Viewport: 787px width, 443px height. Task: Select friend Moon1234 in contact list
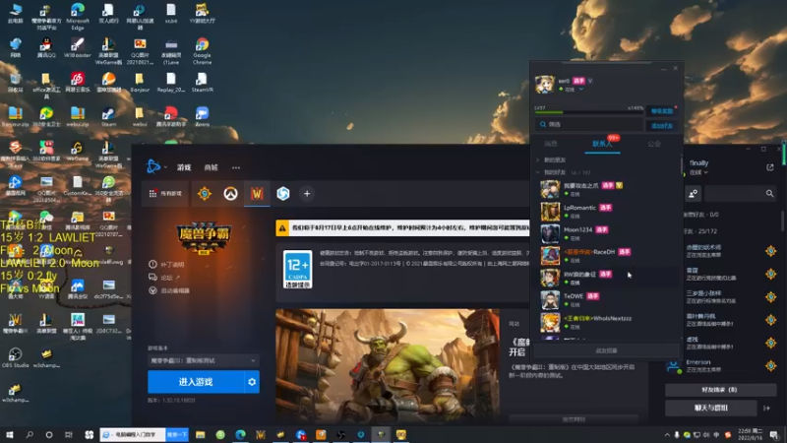click(606, 233)
